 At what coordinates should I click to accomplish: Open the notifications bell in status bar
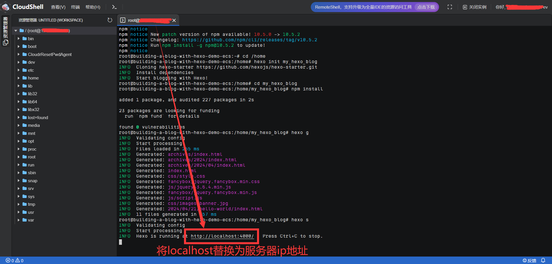click(x=543, y=260)
